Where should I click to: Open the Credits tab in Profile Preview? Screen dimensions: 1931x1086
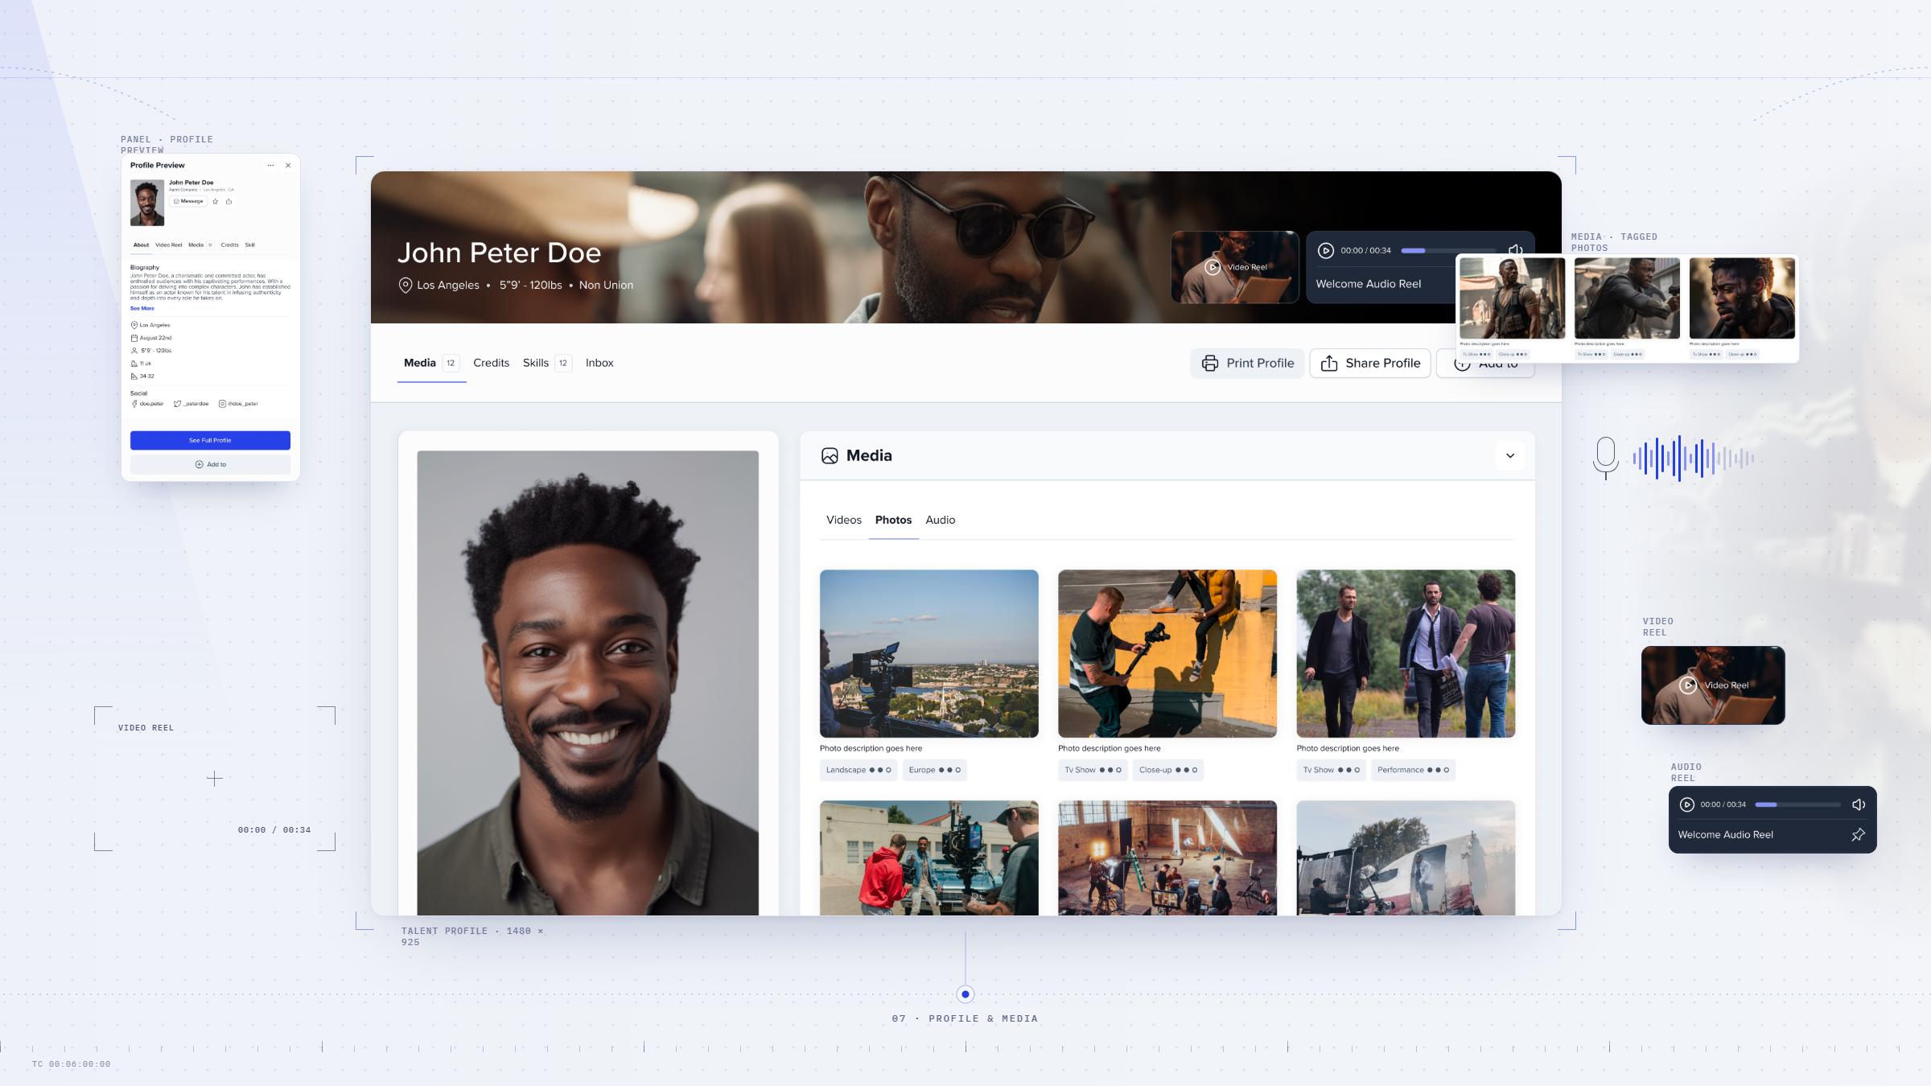click(230, 245)
